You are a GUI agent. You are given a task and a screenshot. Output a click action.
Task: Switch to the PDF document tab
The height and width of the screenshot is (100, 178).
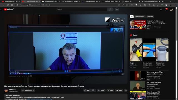(x=131, y=1)
